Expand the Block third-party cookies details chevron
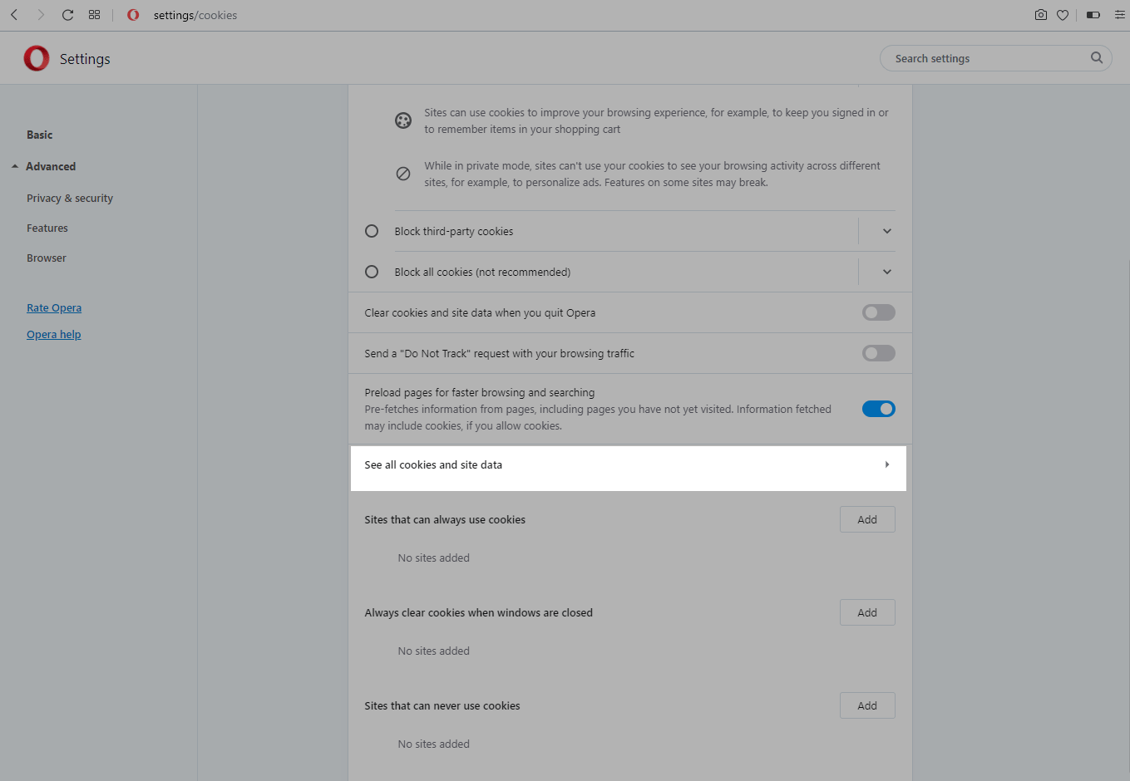 886,231
